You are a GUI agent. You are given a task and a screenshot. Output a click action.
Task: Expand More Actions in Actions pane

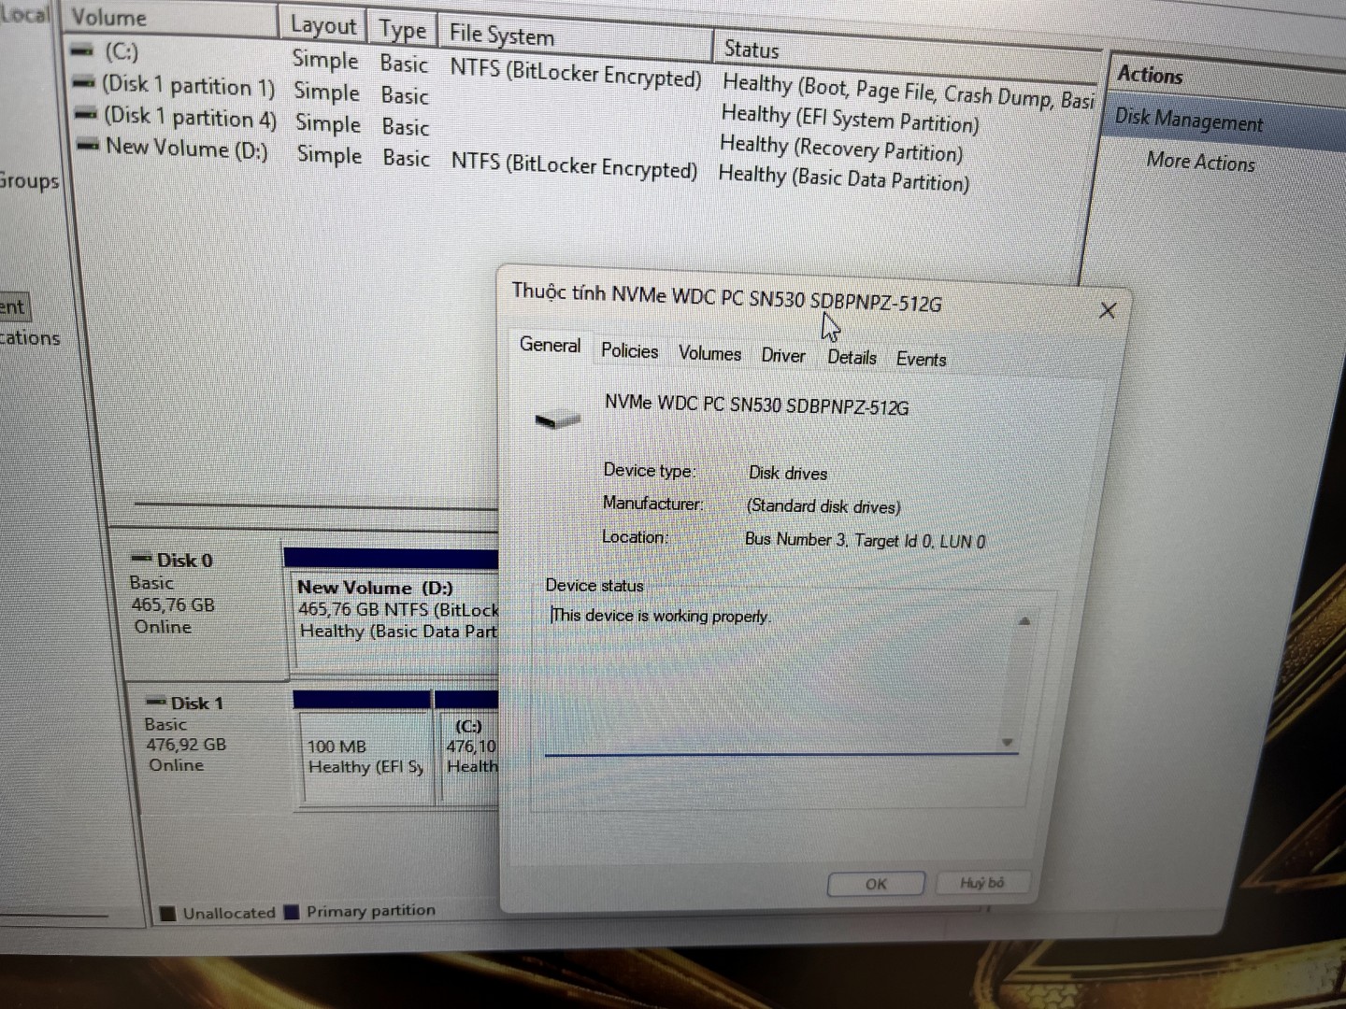click(x=1200, y=162)
